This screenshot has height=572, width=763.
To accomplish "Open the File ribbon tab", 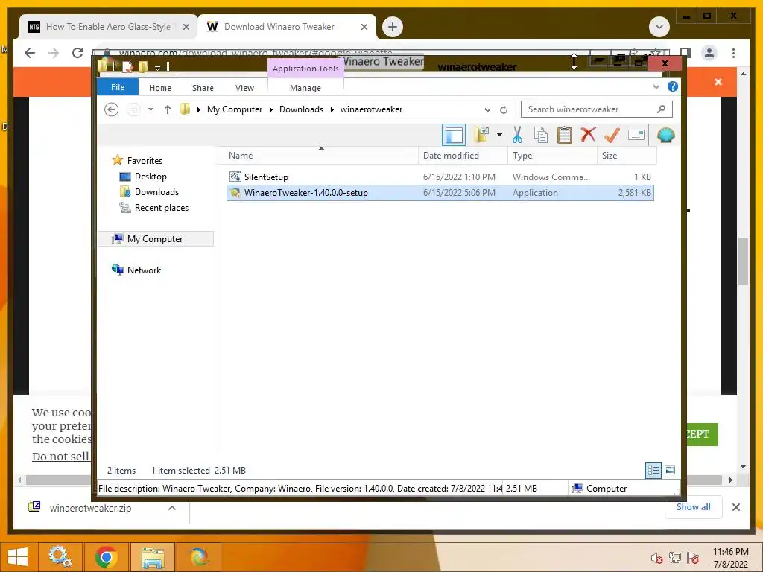I will click(x=118, y=87).
